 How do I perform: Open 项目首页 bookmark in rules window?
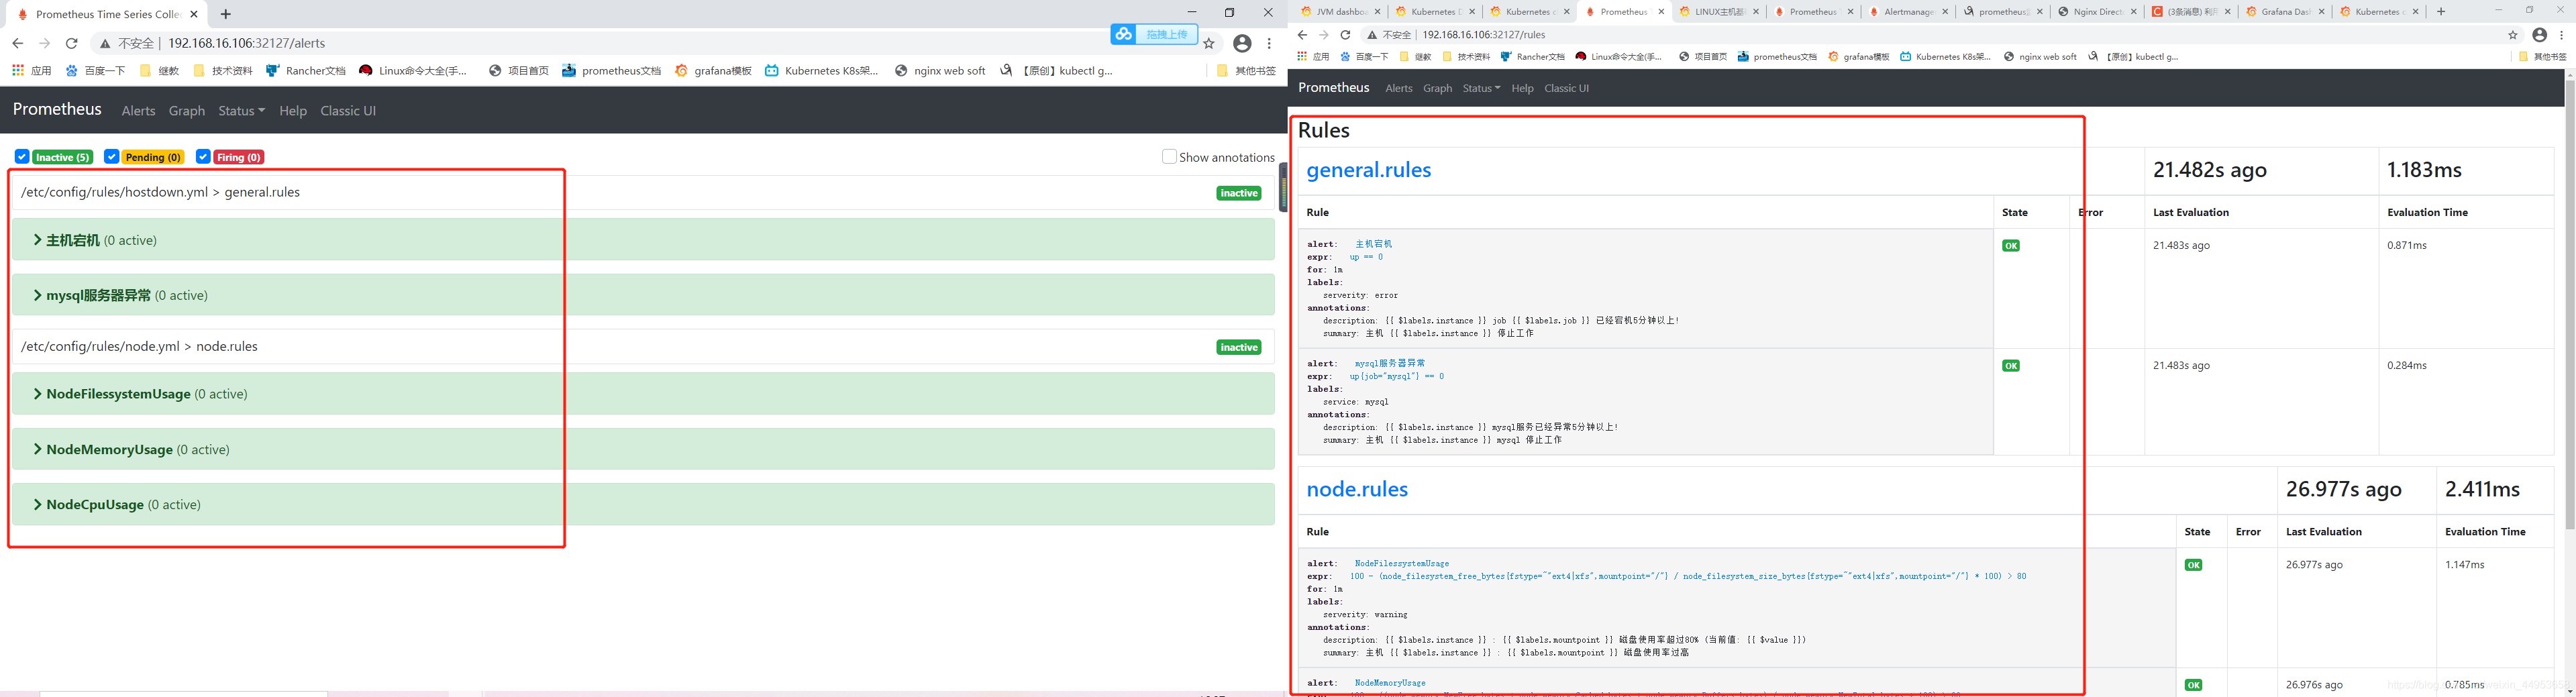point(1702,57)
